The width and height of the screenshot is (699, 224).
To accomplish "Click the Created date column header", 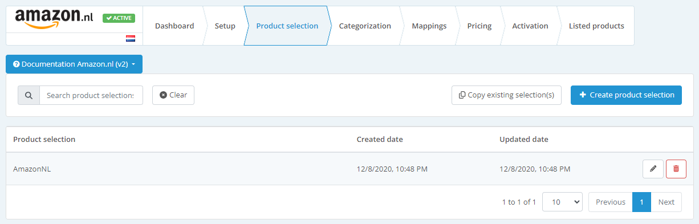I will coord(380,139).
